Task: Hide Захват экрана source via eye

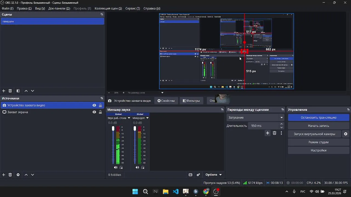Action: coord(94,112)
